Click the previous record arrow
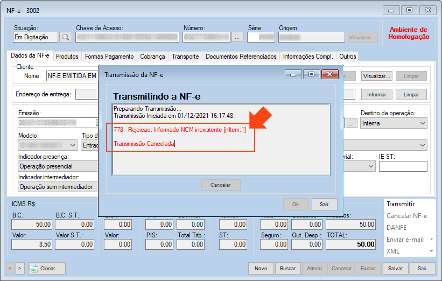The width and height of the screenshot is (442, 281). (x=11, y=268)
